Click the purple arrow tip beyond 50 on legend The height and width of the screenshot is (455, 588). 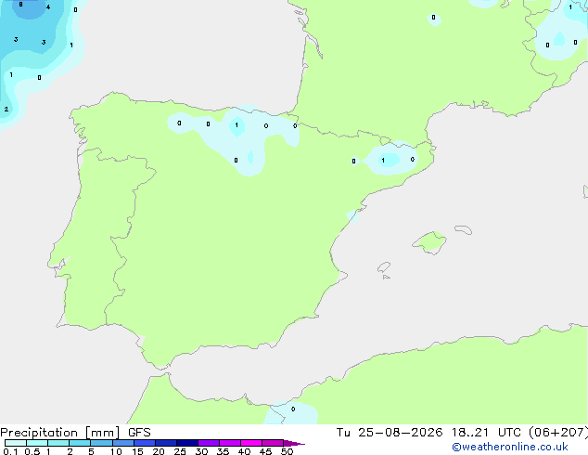pyautogui.click(x=294, y=443)
